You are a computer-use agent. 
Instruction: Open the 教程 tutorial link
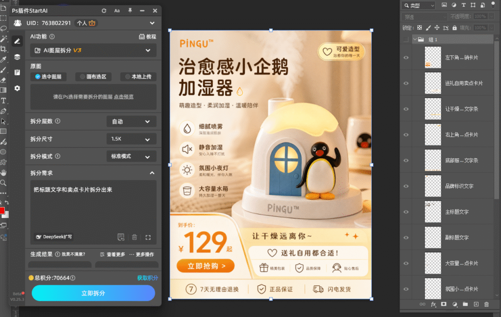coord(148,37)
